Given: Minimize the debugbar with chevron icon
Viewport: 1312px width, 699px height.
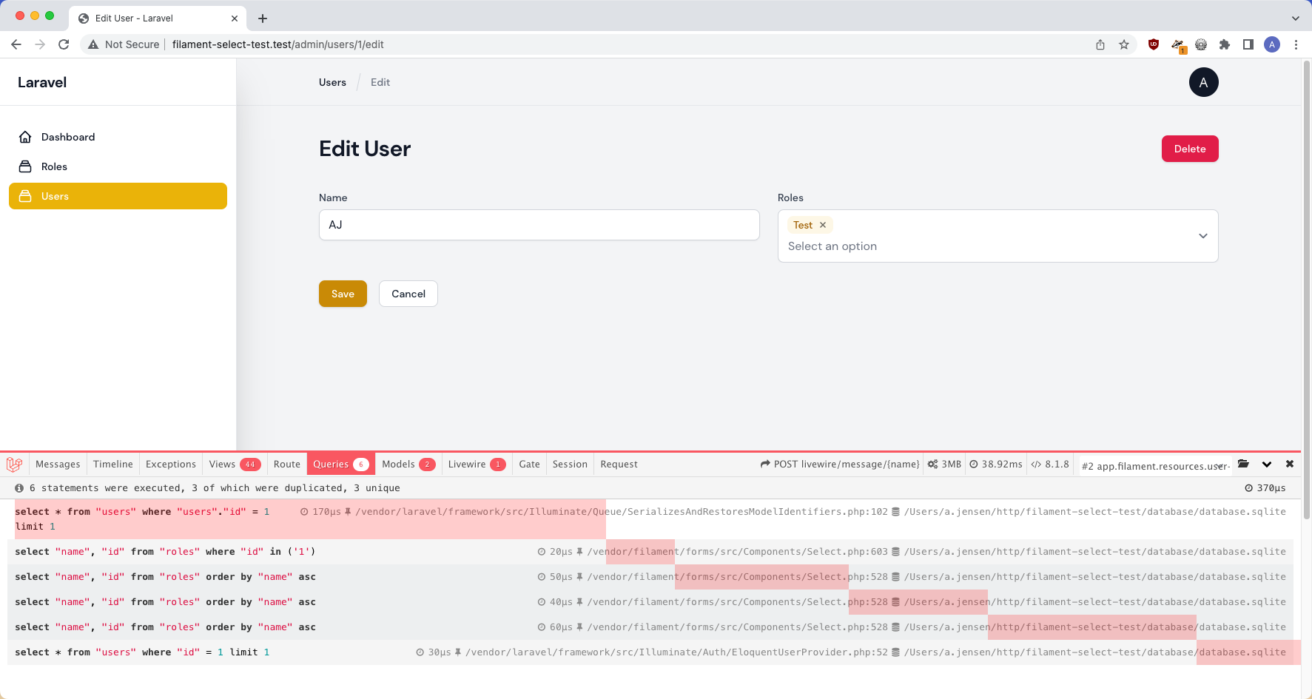Looking at the screenshot, I should point(1267,465).
